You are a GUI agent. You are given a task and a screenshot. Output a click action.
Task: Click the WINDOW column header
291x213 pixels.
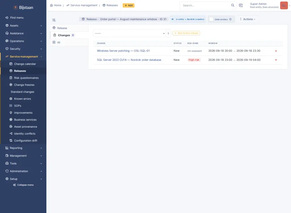213,43
